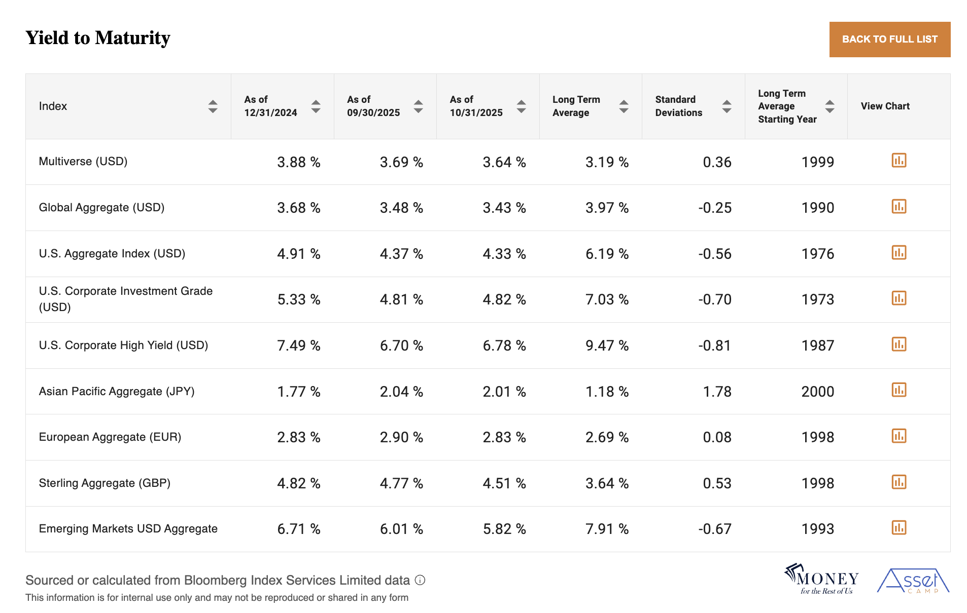View Asian Pacific Aggregate (JPY) chart
967x613 pixels.
[x=899, y=390]
